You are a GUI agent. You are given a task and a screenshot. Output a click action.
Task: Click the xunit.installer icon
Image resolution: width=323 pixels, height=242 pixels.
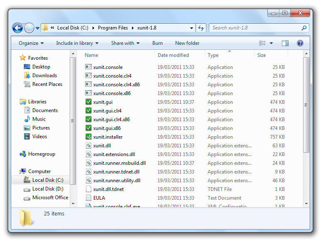88,137
